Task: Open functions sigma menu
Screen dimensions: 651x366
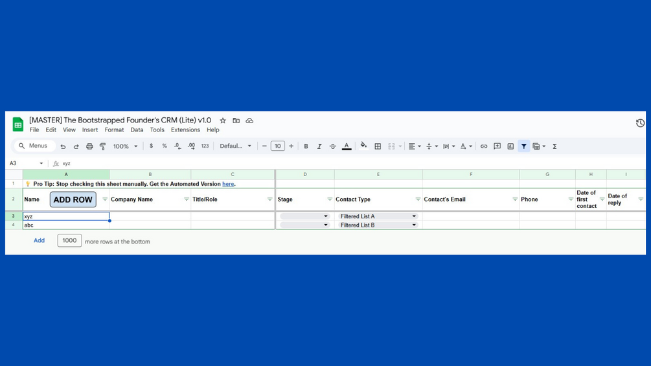Action: click(x=554, y=146)
